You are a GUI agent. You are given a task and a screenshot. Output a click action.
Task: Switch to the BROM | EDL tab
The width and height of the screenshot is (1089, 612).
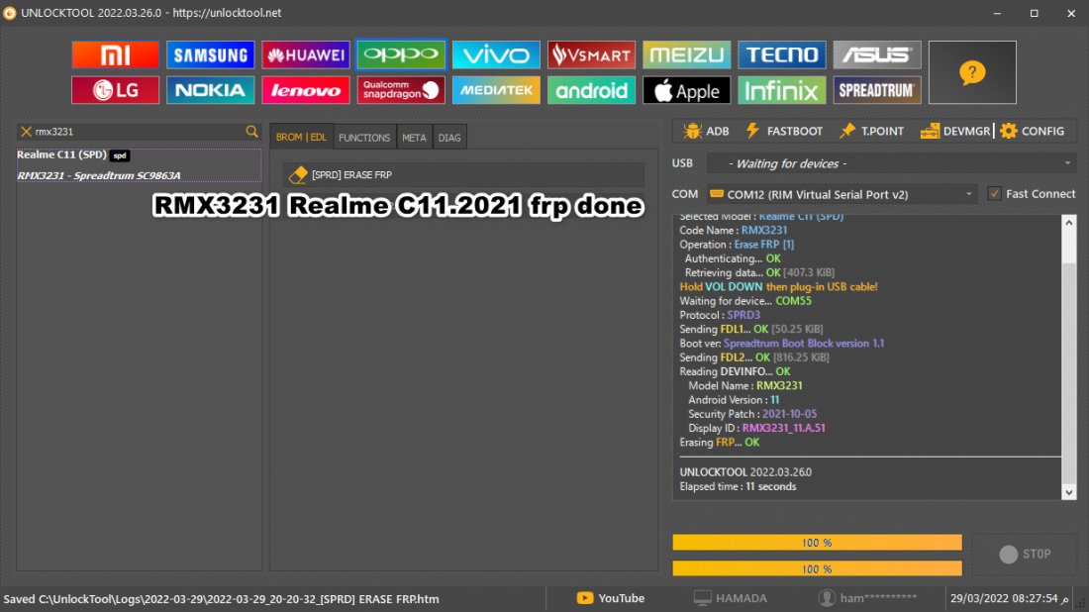pos(301,138)
